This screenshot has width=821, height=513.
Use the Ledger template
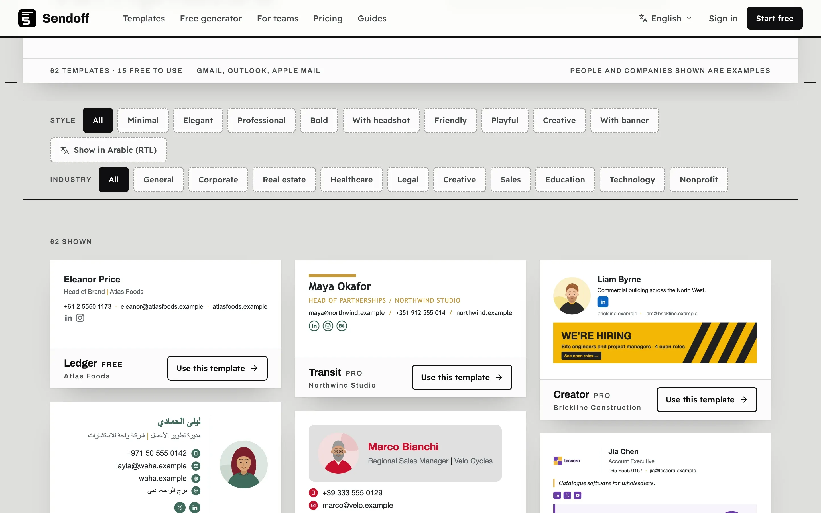pos(217,368)
